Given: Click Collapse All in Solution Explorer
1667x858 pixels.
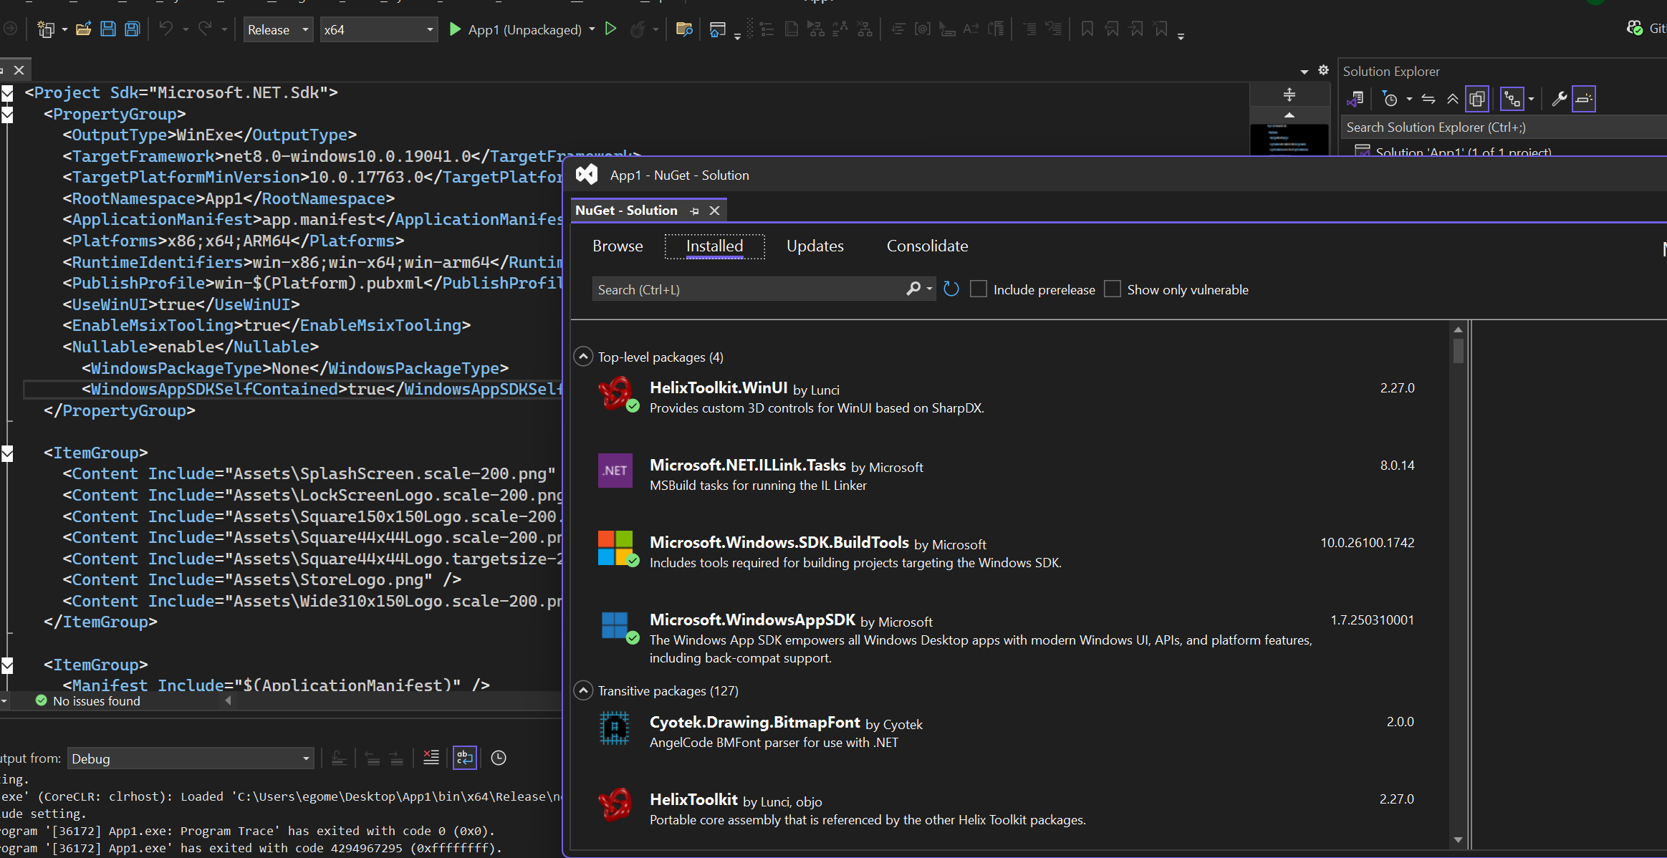Looking at the screenshot, I should point(1452,99).
